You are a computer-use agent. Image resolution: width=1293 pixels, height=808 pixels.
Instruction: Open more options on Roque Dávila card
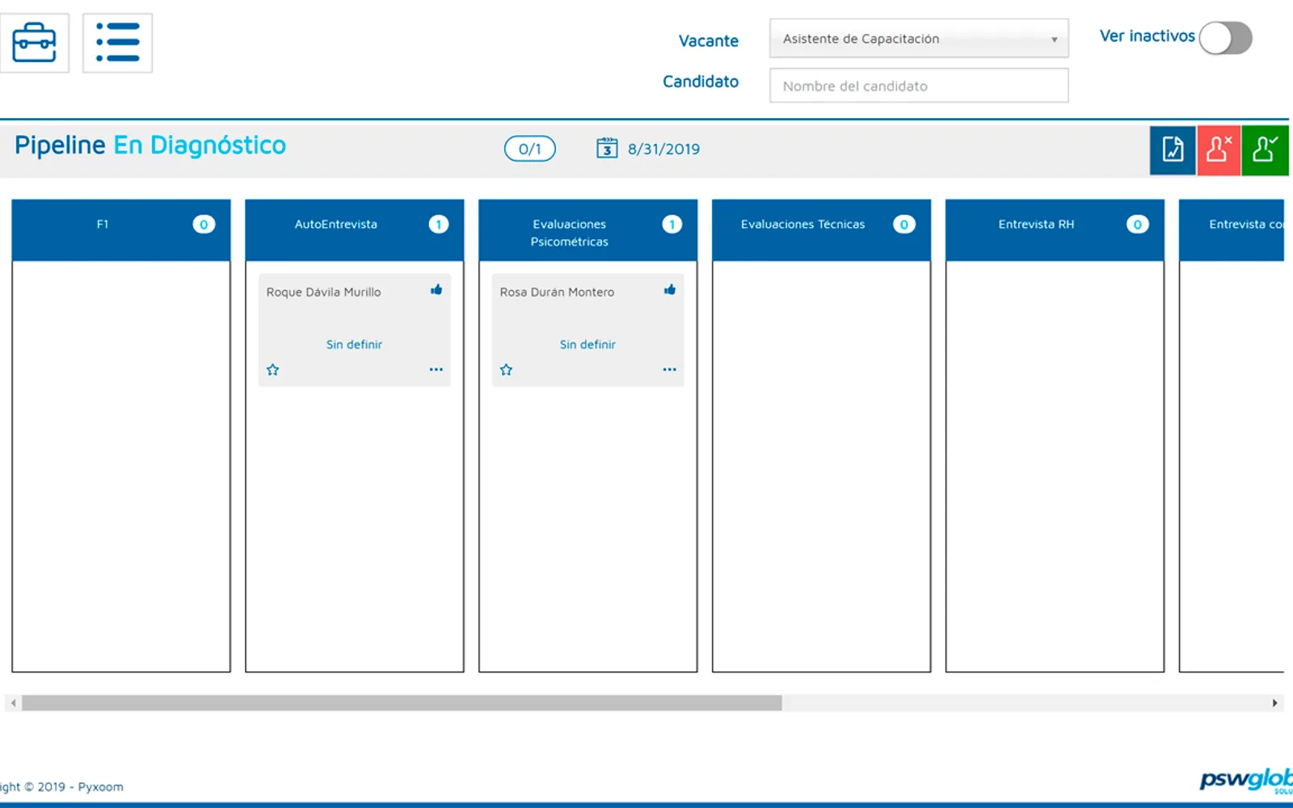436,369
